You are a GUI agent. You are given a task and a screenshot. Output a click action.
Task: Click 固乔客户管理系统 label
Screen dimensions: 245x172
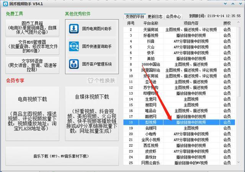(97, 64)
